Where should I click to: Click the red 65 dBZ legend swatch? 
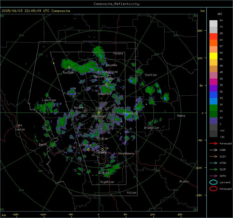[x=213, y=37]
